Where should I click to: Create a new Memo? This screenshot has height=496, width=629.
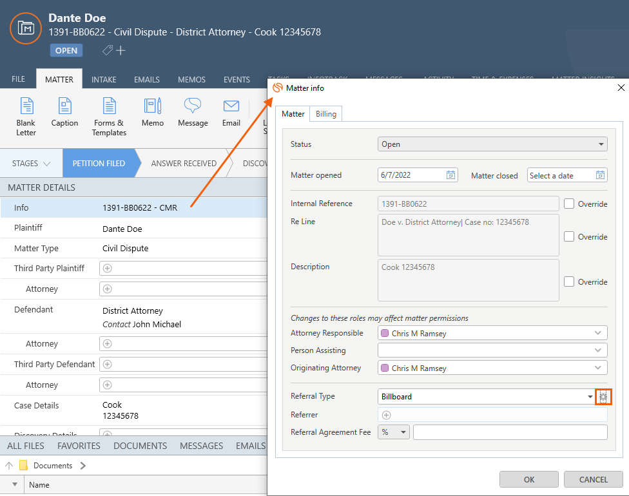coord(153,112)
